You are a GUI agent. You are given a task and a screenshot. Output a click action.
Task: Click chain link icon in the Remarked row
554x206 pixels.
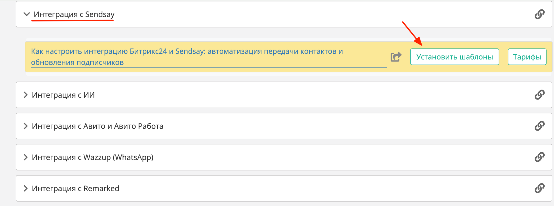539,188
